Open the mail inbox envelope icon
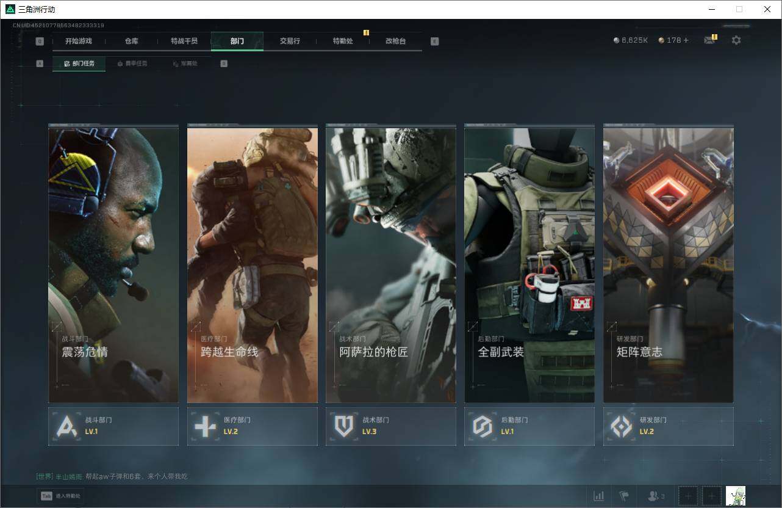Viewport: 782px width, 508px height. click(709, 40)
